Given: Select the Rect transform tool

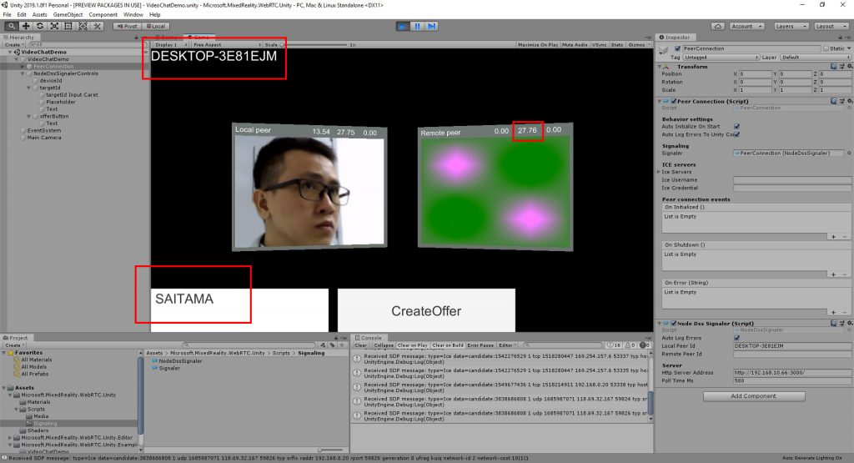Looking at the screenshot, I should tap(68, 26).
